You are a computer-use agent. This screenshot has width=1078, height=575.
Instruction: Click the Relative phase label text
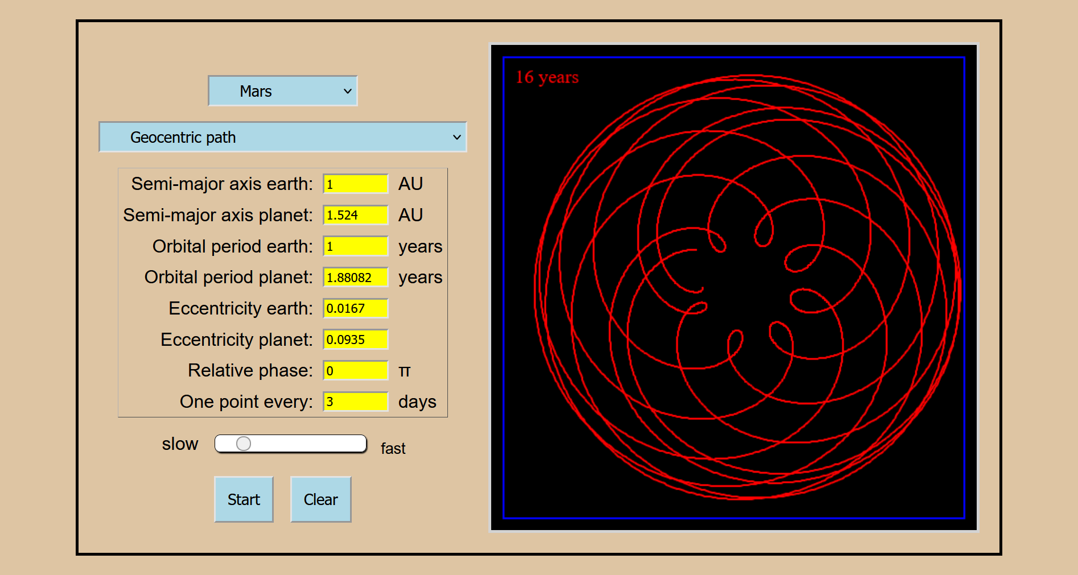250,371
